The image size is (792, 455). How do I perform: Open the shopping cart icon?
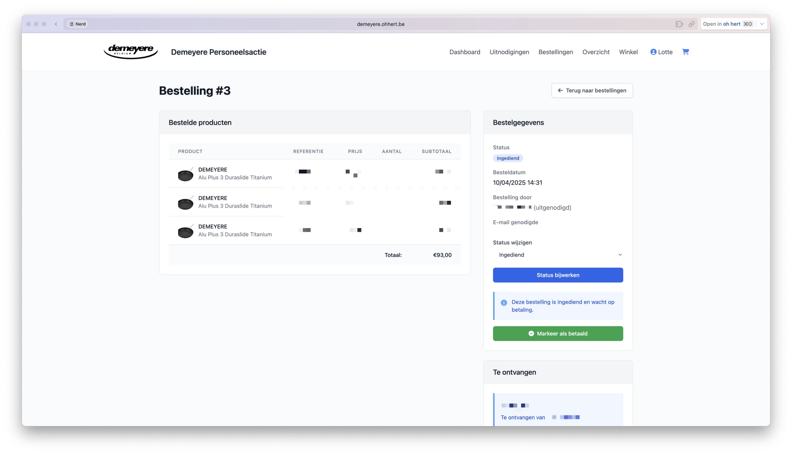pyautogui.click(x=685, y=52)
